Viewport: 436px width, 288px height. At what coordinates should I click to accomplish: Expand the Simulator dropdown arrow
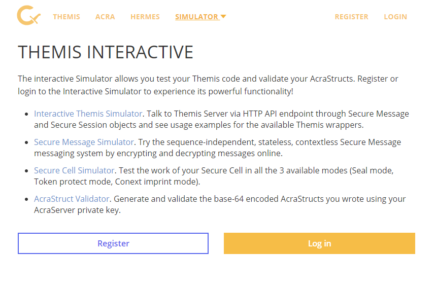click(x=223, y=17)
